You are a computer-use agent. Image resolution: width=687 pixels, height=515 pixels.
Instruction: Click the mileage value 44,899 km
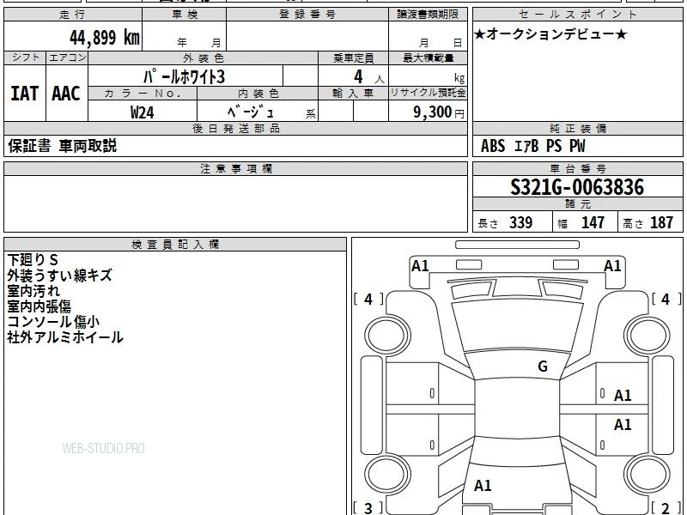tap(104, 37)
